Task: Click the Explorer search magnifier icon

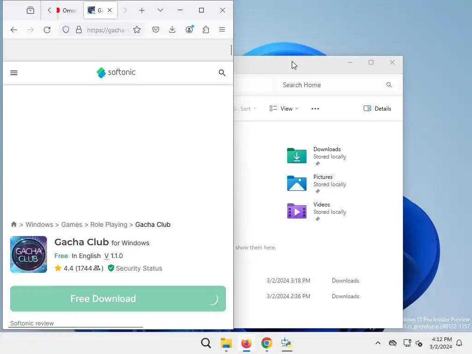Action: click(x=389, y=85)
